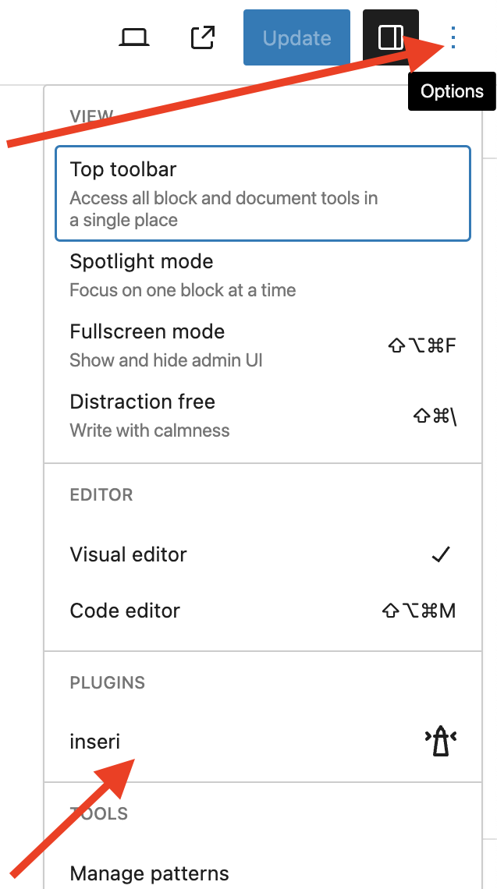Click the VIEW section heading

[91, 116]
